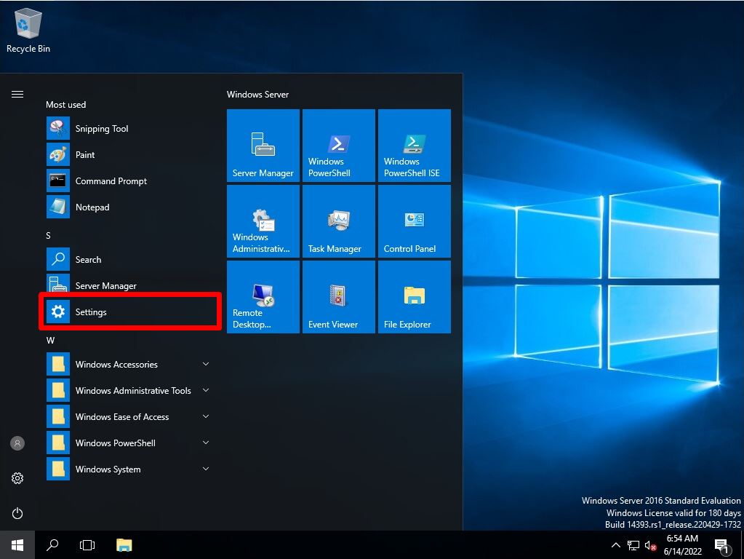Open Task View on the taskbar
This screenshot has height=559, width=744.
click(x=87, y=545)
